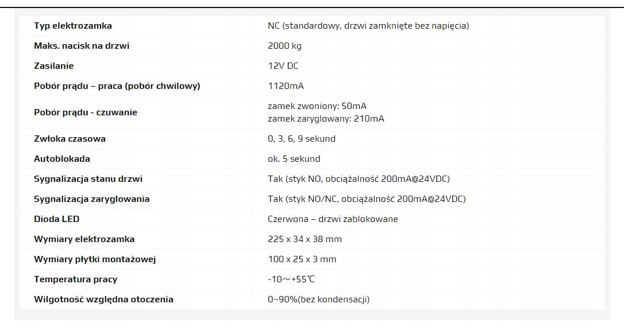Click the 1120mA current draw value
This screenshot has width=624, height=327.
[x=286, y=86]
